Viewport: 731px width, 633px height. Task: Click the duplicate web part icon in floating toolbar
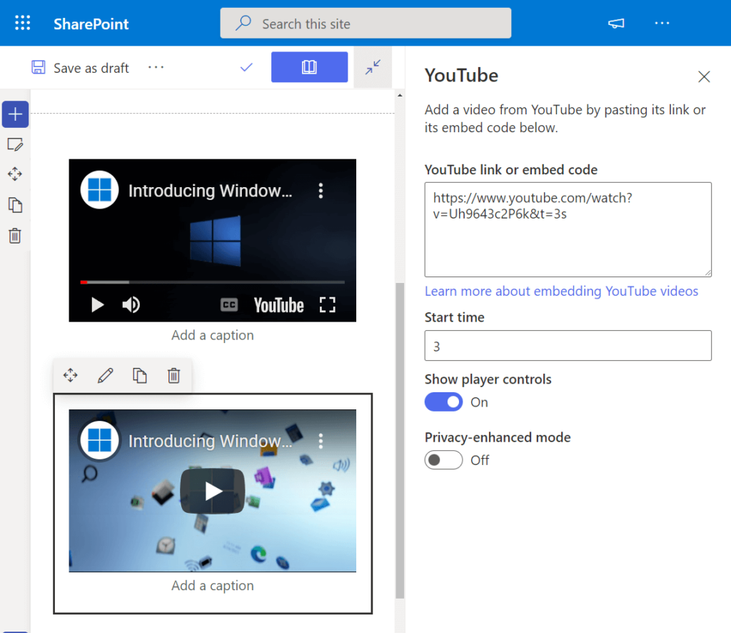coord(139,375)
